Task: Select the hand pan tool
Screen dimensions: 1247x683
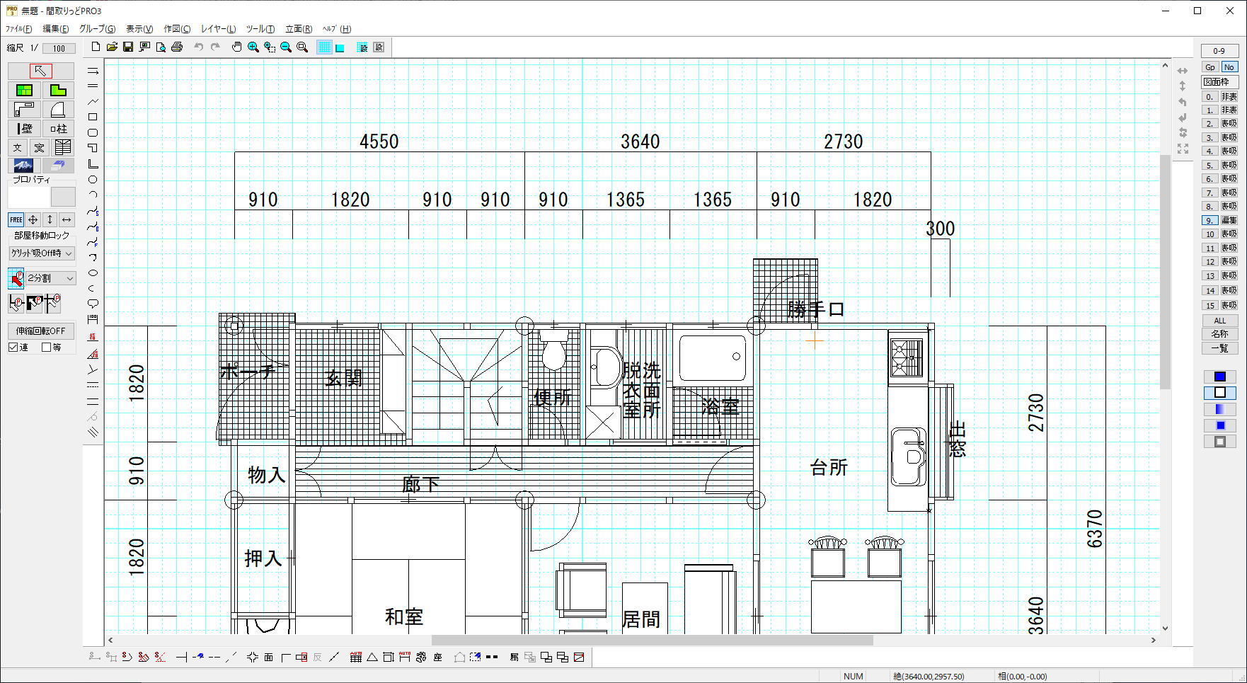Action: (x=237, y=47)
